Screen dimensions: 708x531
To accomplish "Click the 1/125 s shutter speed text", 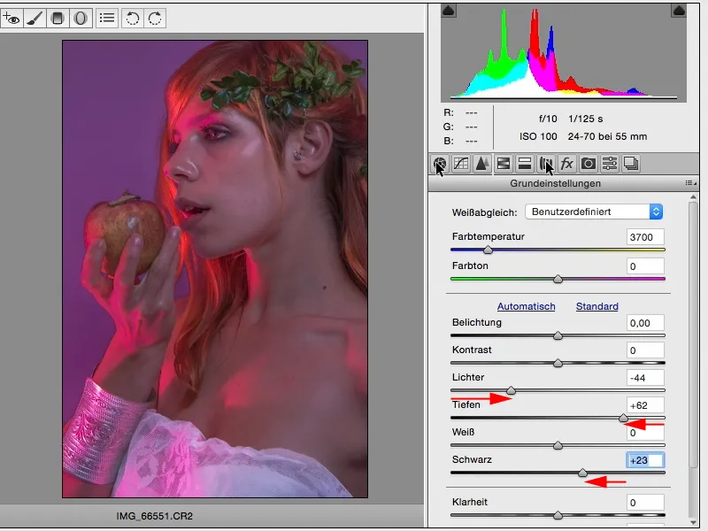I will pyautogui.click(x=586, y=119).
